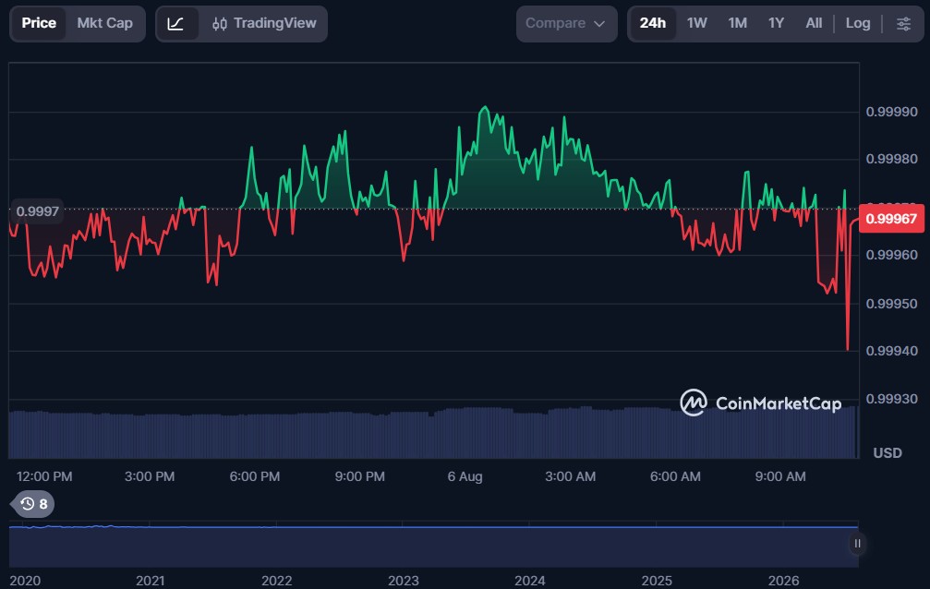Click the 0.9997 reference price label
Viewport: 930px width, 589px height.
coord(37,211)
